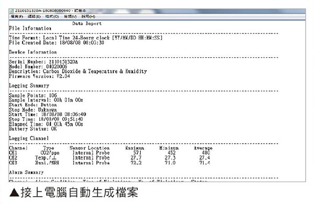
Task: Click the 'File Created Date' line
Action: click(57, 42)
